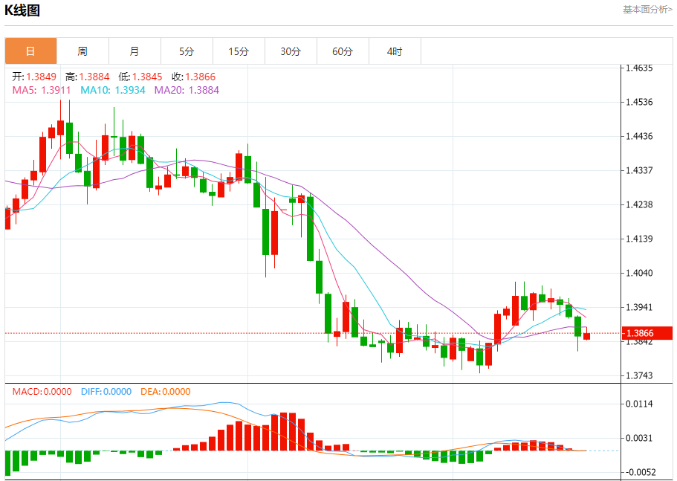Click the MA5: 1.3911 indicator label
Viewport: 677px width, 481px height.
tap(42, 90)
